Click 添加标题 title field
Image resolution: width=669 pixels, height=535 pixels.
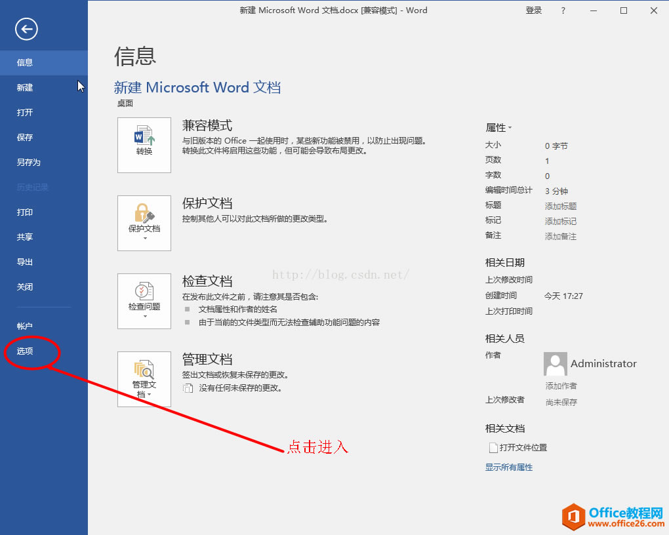coord(561,207)
